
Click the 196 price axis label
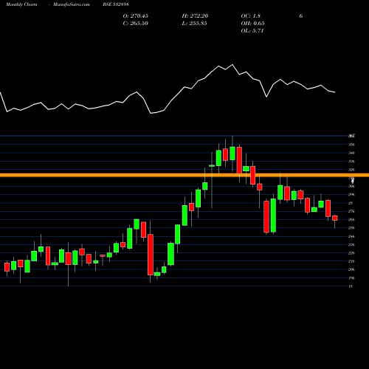pyautogui.click(x=351, y=278)
